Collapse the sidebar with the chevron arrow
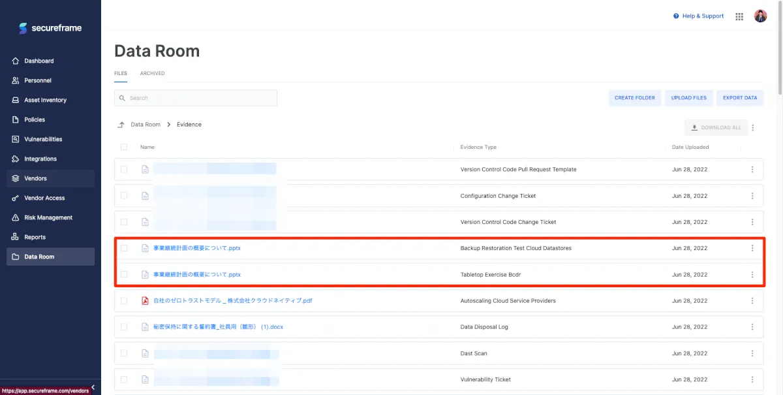Viewport: 783px width, 395px height. [x=93, y=387]
